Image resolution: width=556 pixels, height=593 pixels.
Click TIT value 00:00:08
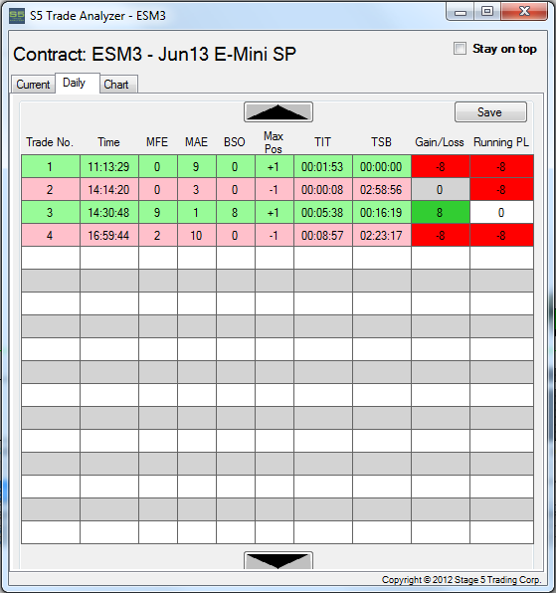click(x=323, y=189)
